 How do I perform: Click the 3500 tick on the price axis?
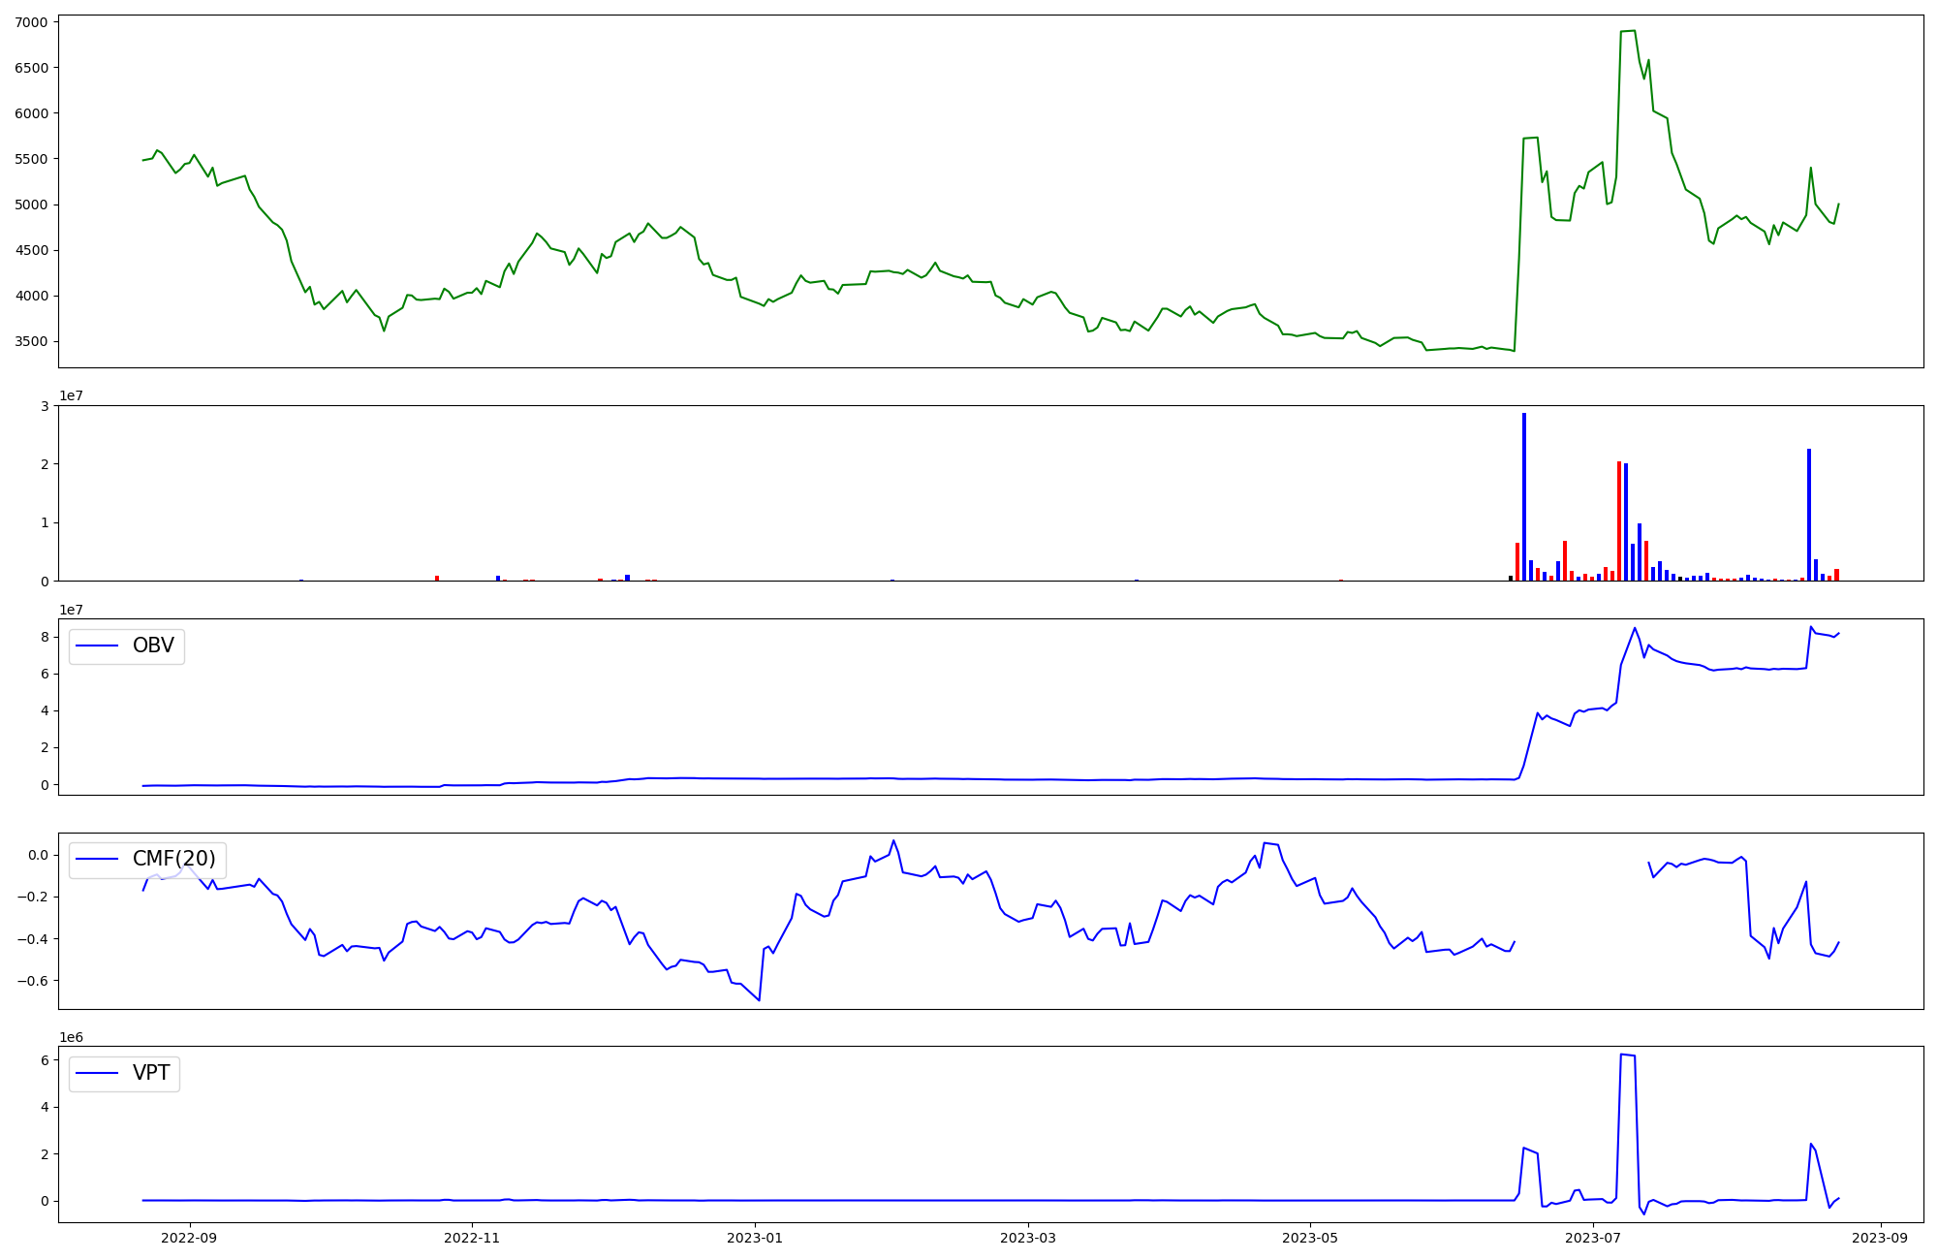tap(31, 342)
